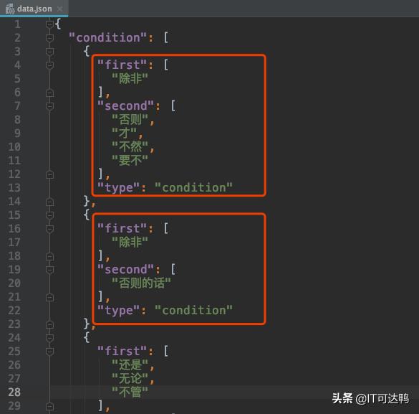Image resolution: width=419 pixels, height=414 pixels.
Task: Click the "否则" string on line 8
Action: tap(130, 119)
